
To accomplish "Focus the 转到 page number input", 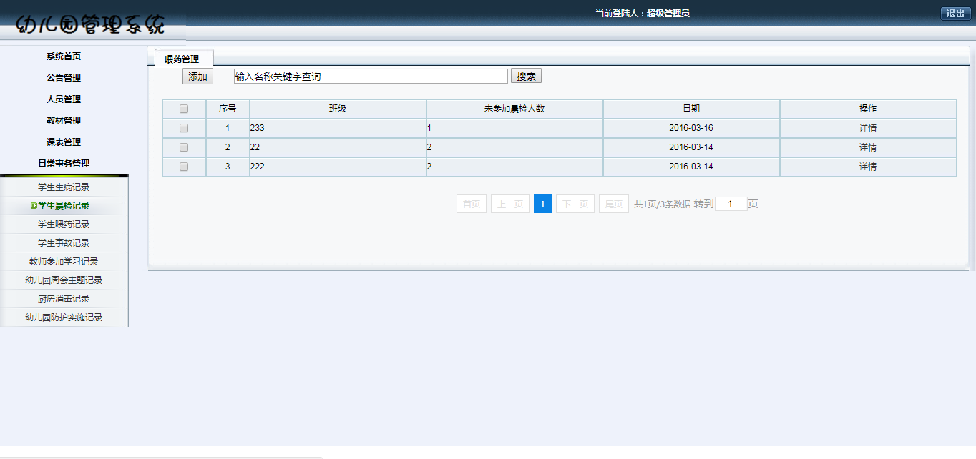I will 731,204.
